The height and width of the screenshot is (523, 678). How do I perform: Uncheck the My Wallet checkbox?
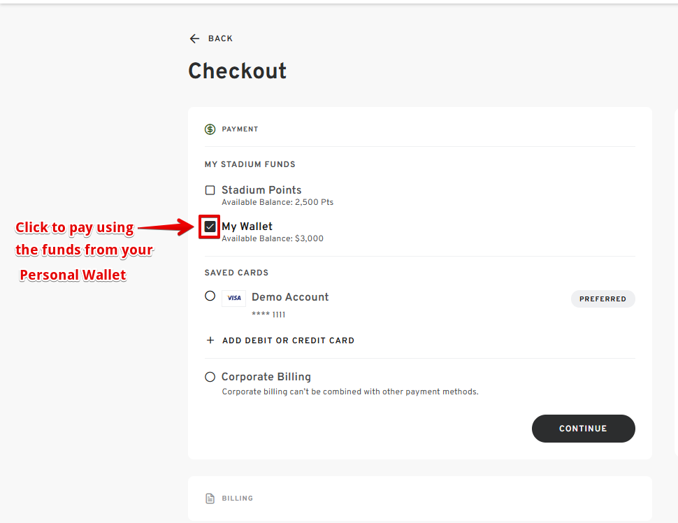[210, 227]
